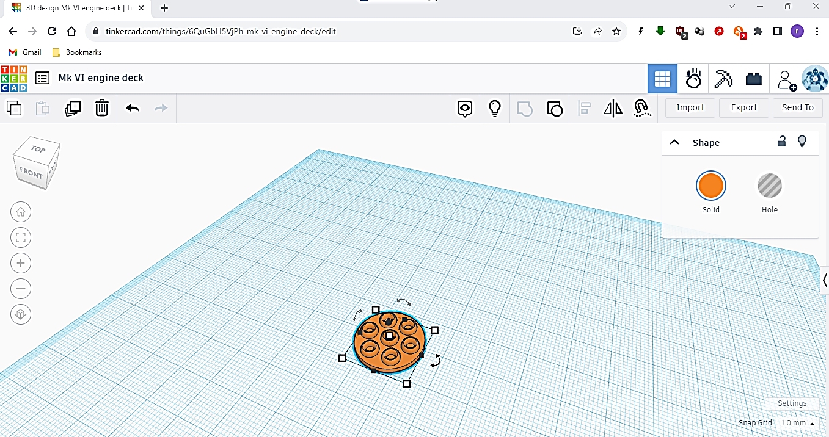Click the view cube TOP face
Image resolution: width=829 pixels, height=437 pixels.
38,149
